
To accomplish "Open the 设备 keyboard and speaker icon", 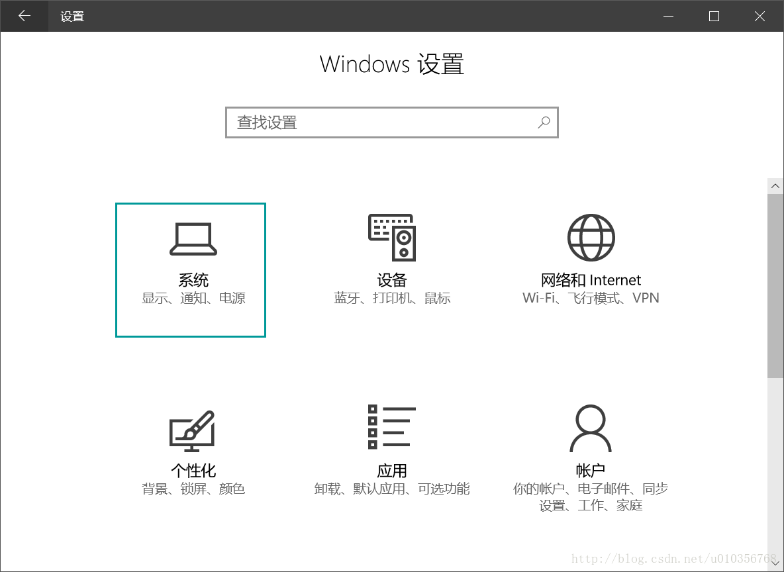I will tap(392, 238).
